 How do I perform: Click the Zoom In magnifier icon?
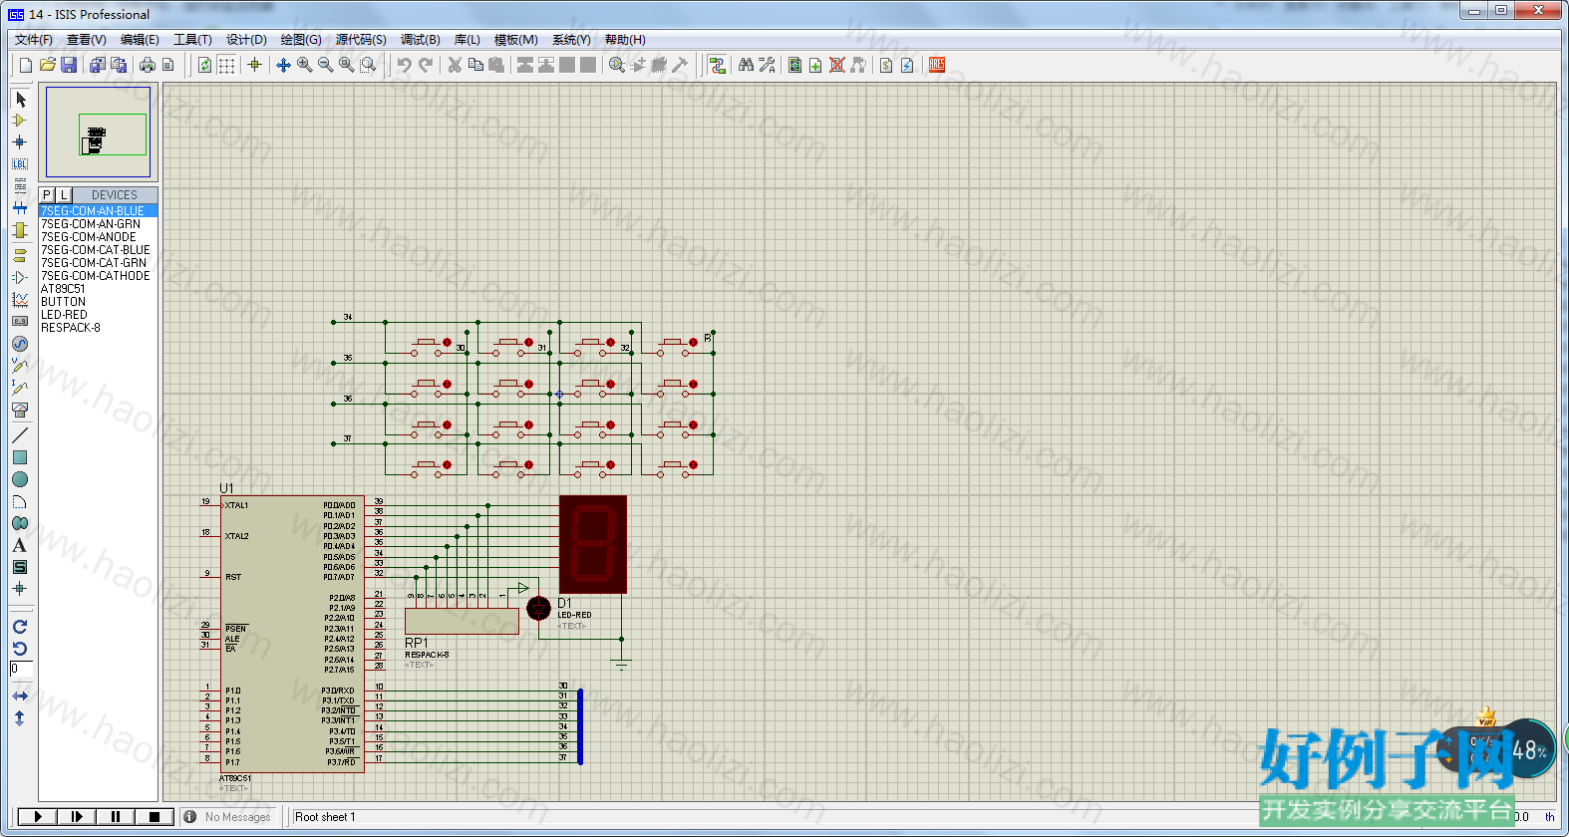pyautogui.click(x=304, y=65)
